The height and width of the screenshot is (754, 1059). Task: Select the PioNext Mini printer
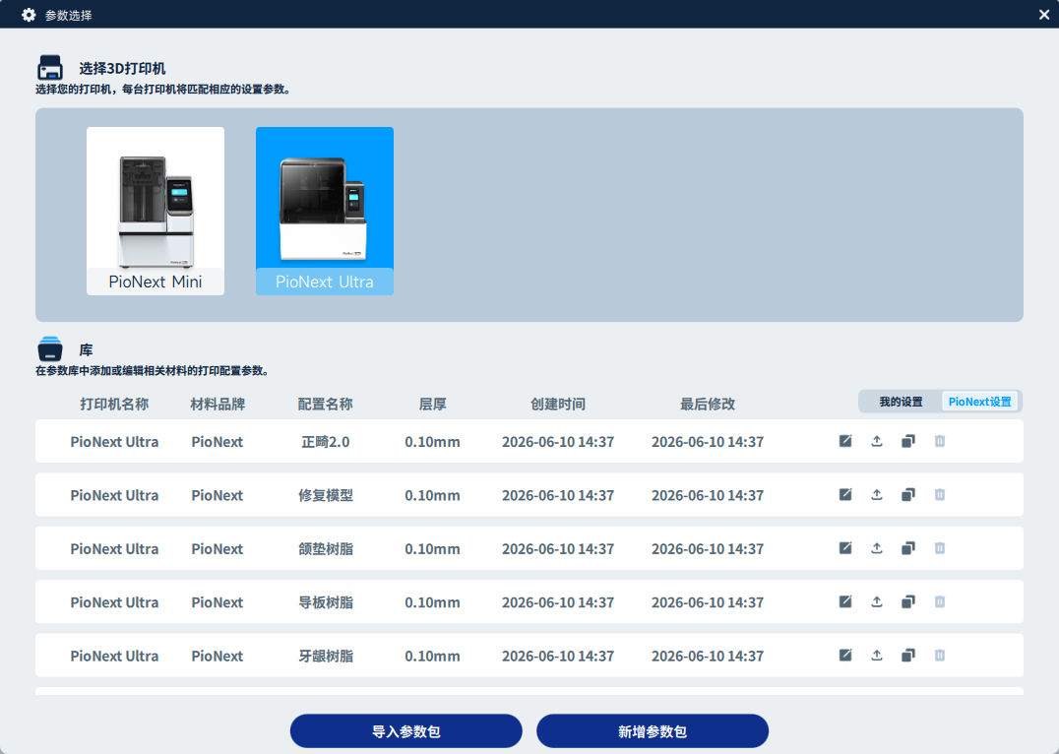tap(156, 211)
